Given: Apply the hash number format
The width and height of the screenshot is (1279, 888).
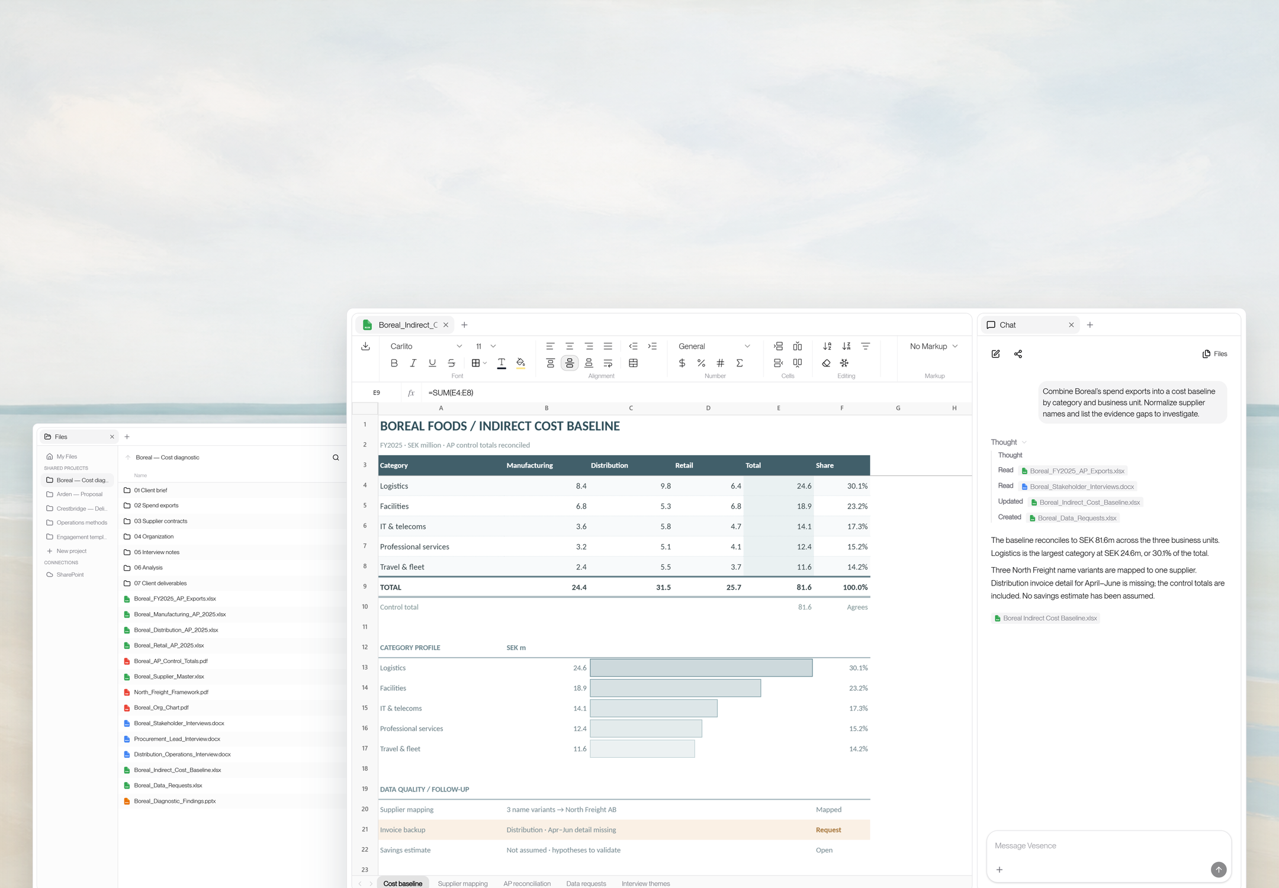Looking at the screenshot, I should coord(720,363).
